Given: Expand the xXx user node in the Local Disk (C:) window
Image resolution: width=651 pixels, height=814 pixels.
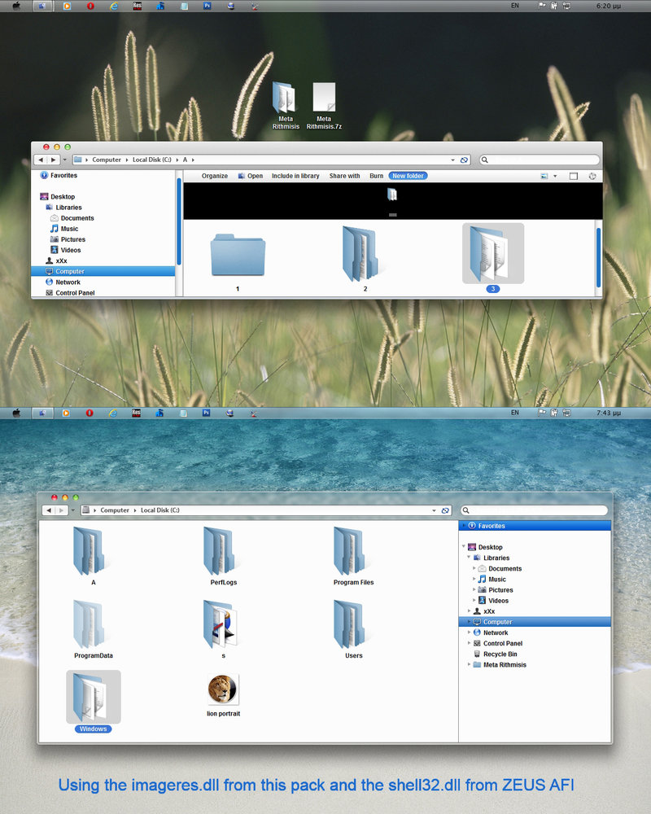Looking at the screenshot, I should pyautogui.click(x=469, y=611).
